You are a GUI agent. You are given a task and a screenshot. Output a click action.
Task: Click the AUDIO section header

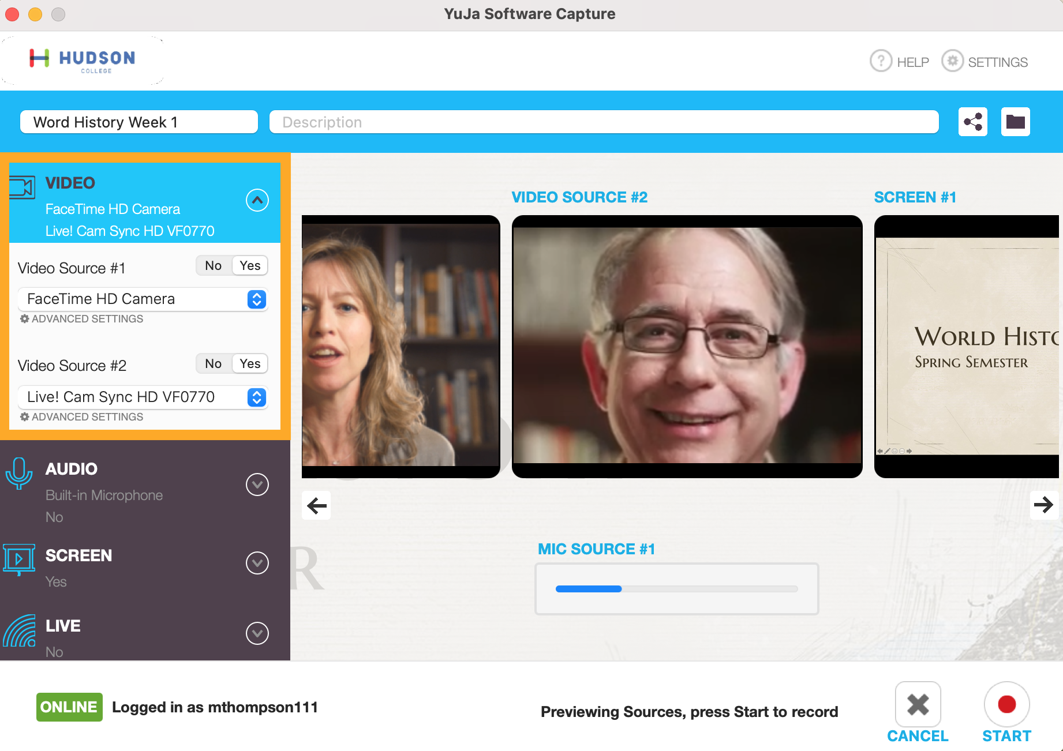(x=72, y=469)
